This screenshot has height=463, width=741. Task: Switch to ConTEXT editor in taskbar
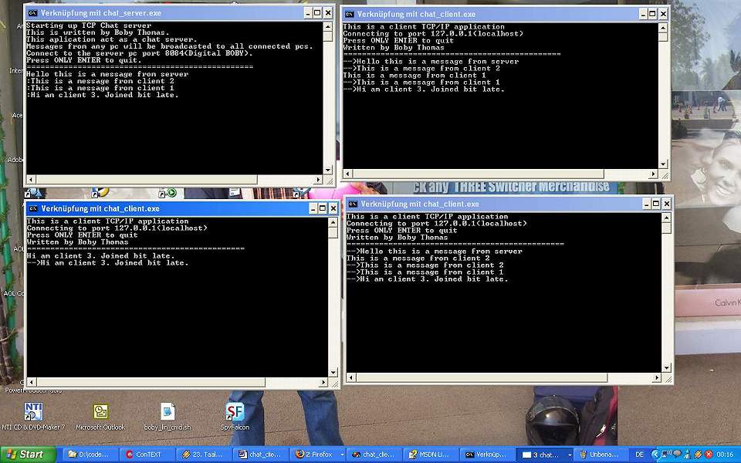[x=147, y=455]
